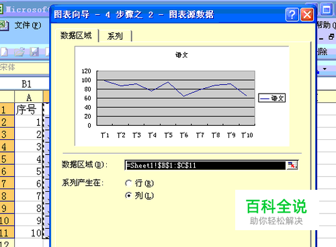This screenshot has height=247, width=336.
Task: Click the 序号 cell
Action: 29,110
